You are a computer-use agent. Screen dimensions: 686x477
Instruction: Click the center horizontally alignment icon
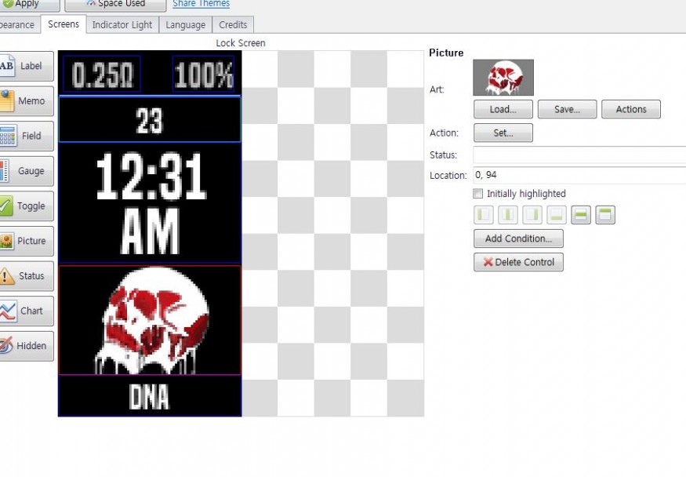tap(508, 215)
